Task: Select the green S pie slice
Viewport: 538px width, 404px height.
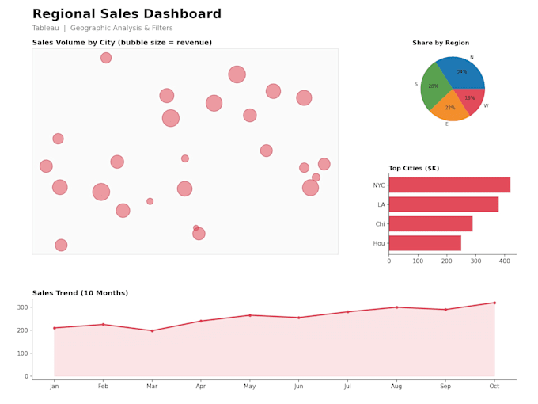Action: (434, 86)
